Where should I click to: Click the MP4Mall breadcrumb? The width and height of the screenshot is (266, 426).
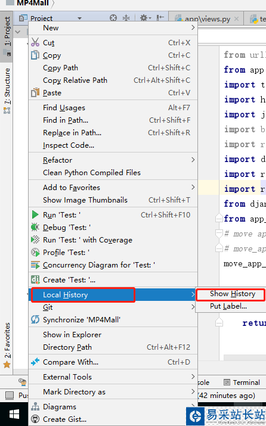(x=32, y=3)
